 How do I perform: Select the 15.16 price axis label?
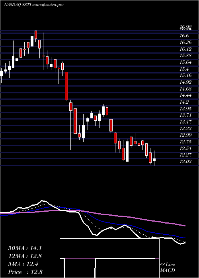[185, 75]
